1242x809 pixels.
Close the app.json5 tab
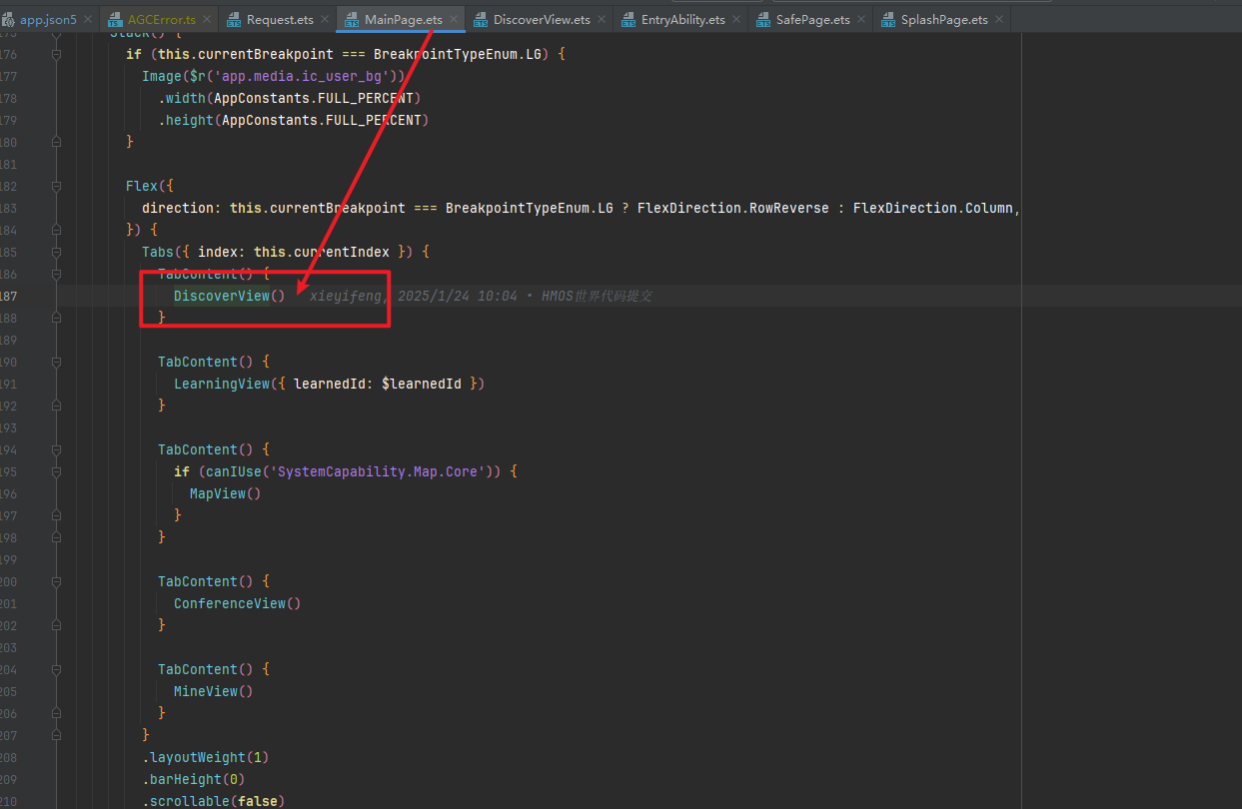pyautogui.click(x=89, y=19)
